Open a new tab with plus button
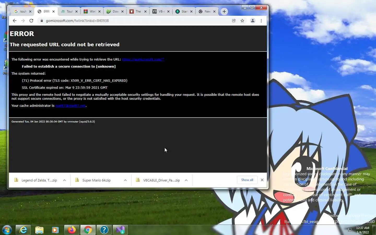The height and width of the screenshot is (235, 376). click(x=224, y=11)
